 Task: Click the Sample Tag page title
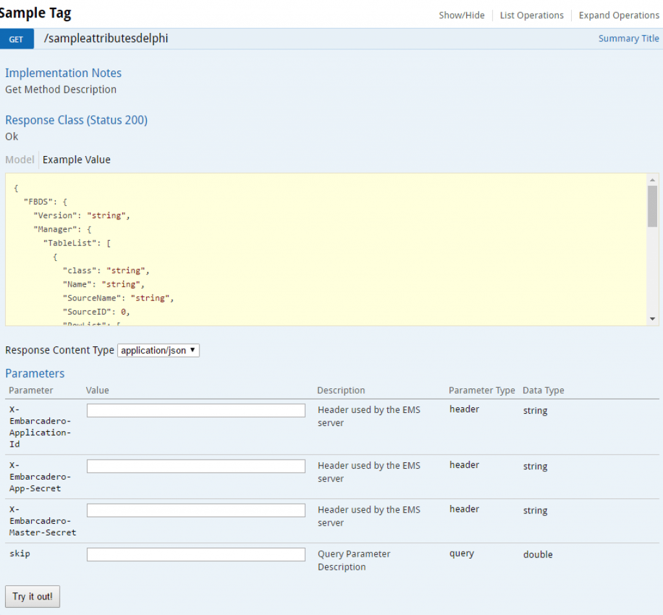(x=36, y=12)
